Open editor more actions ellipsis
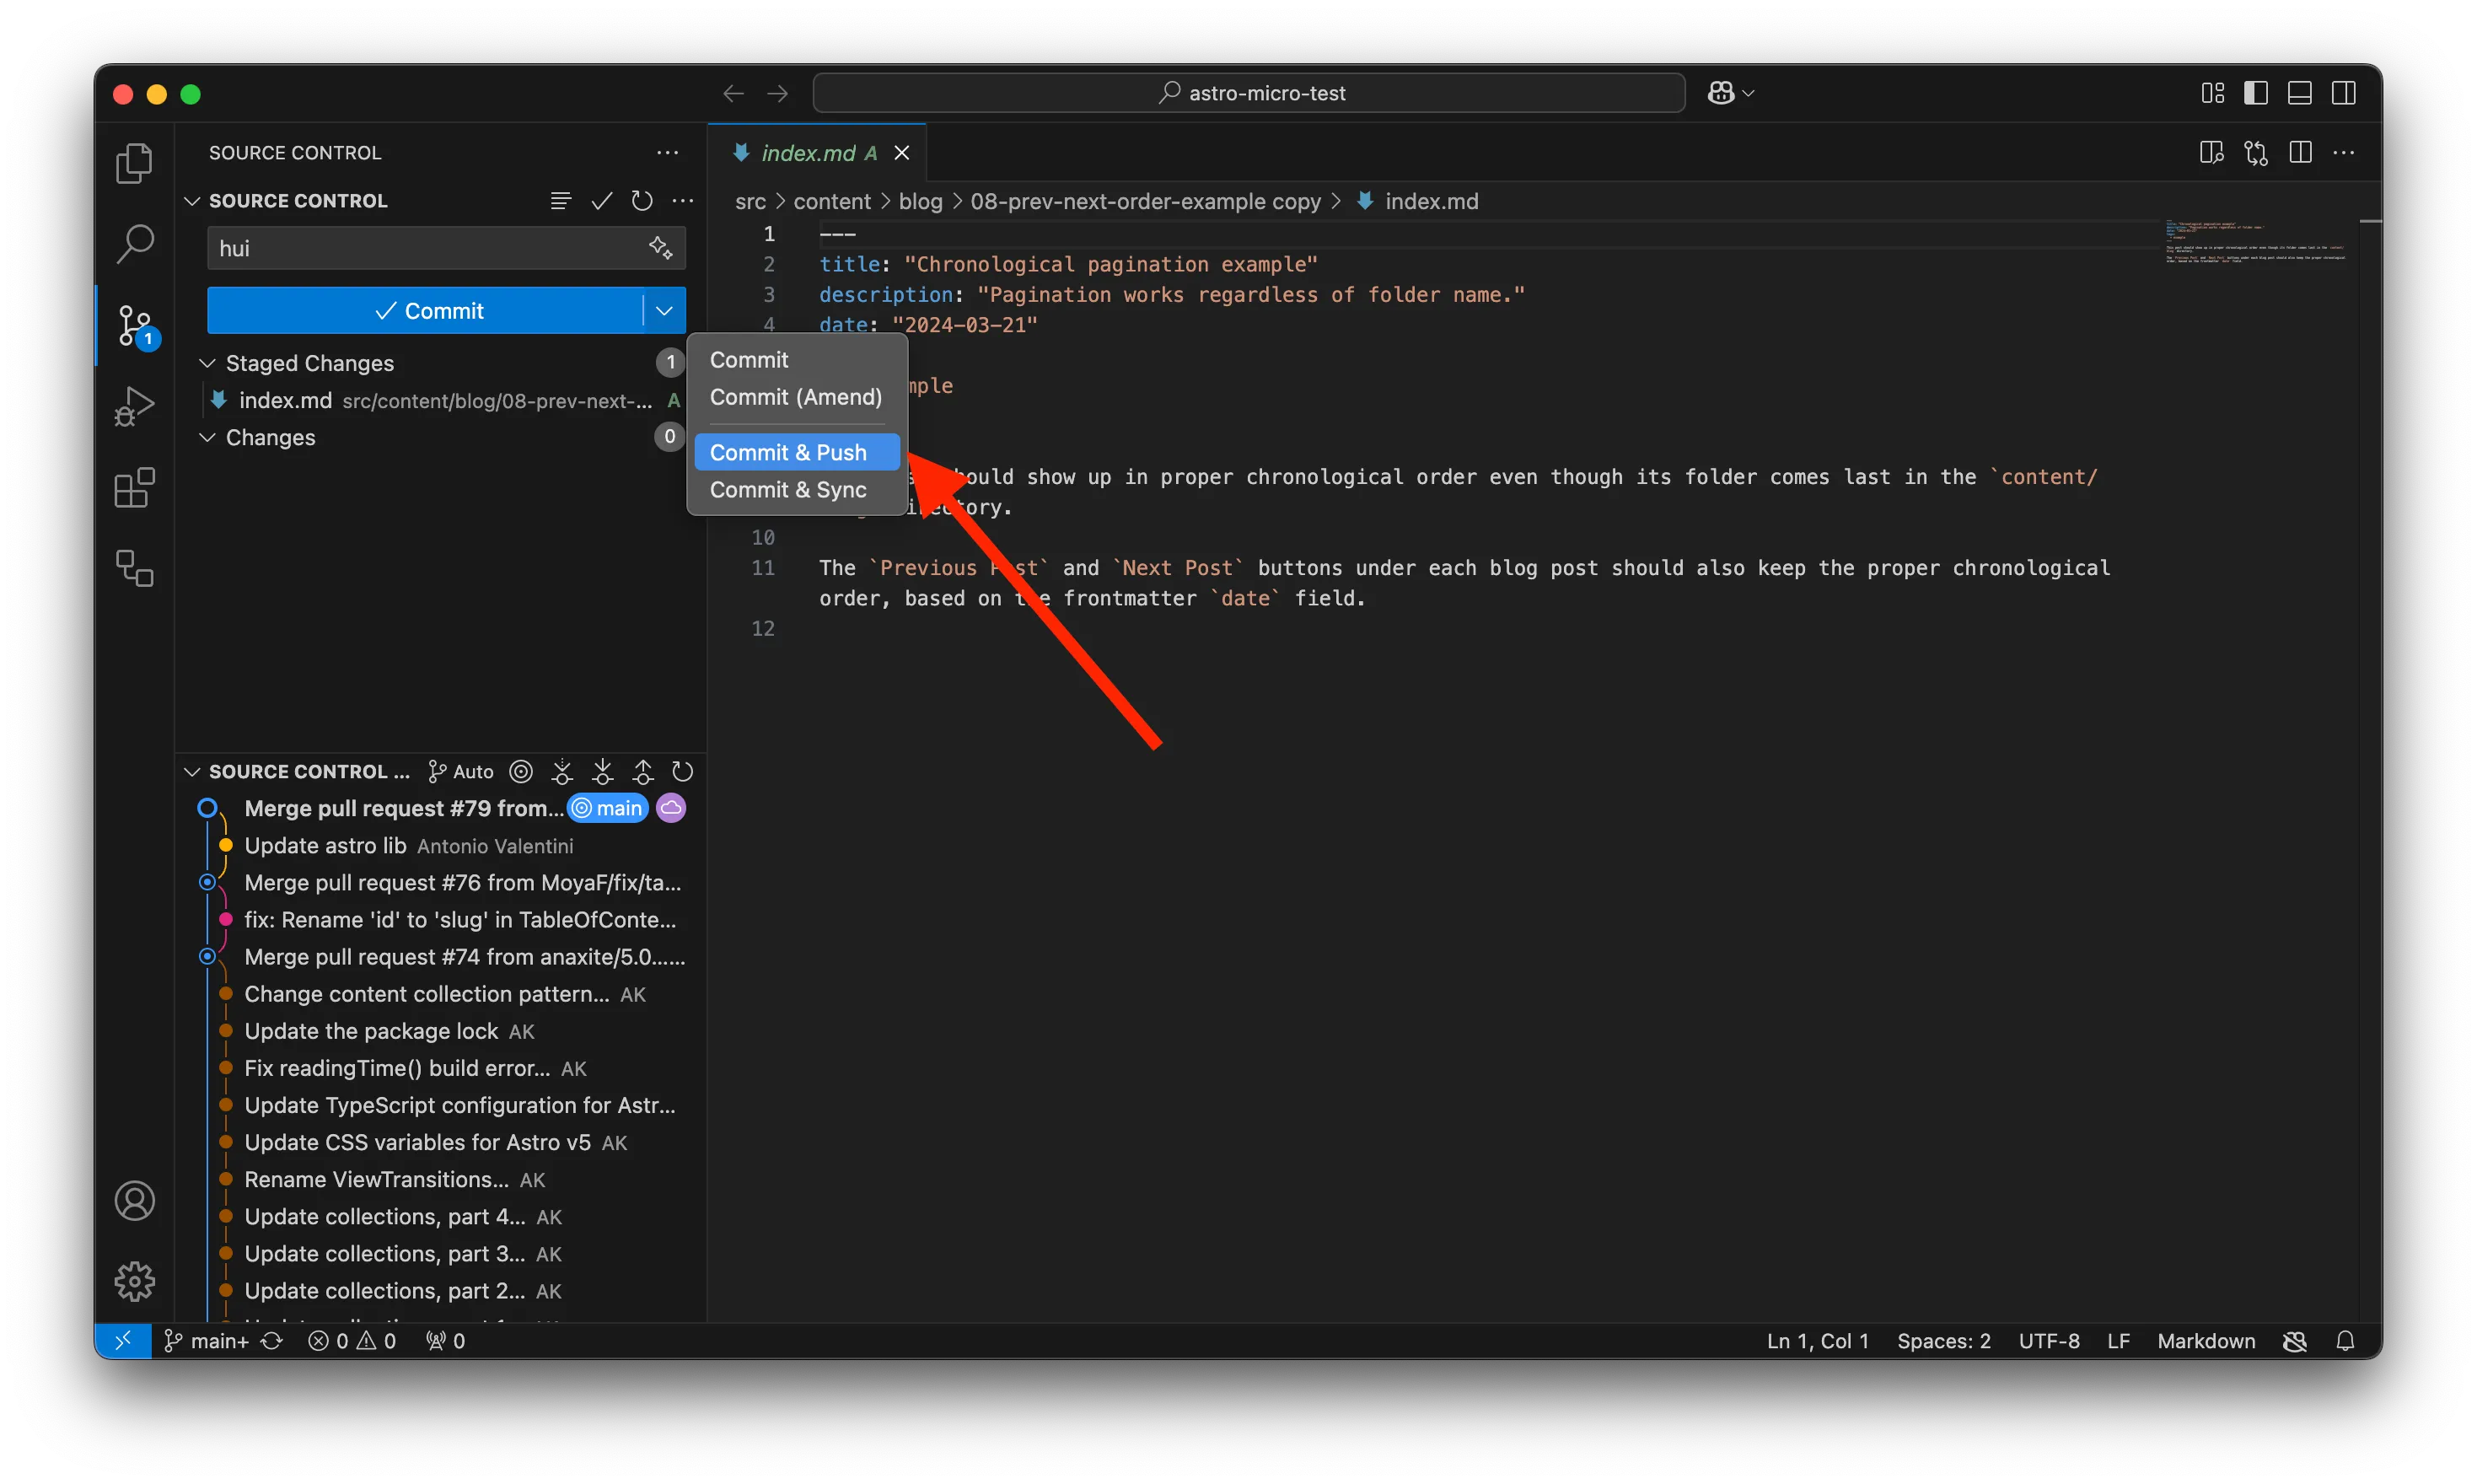The height and width of the screenshot is (1484, 2477). [2344, 153]
